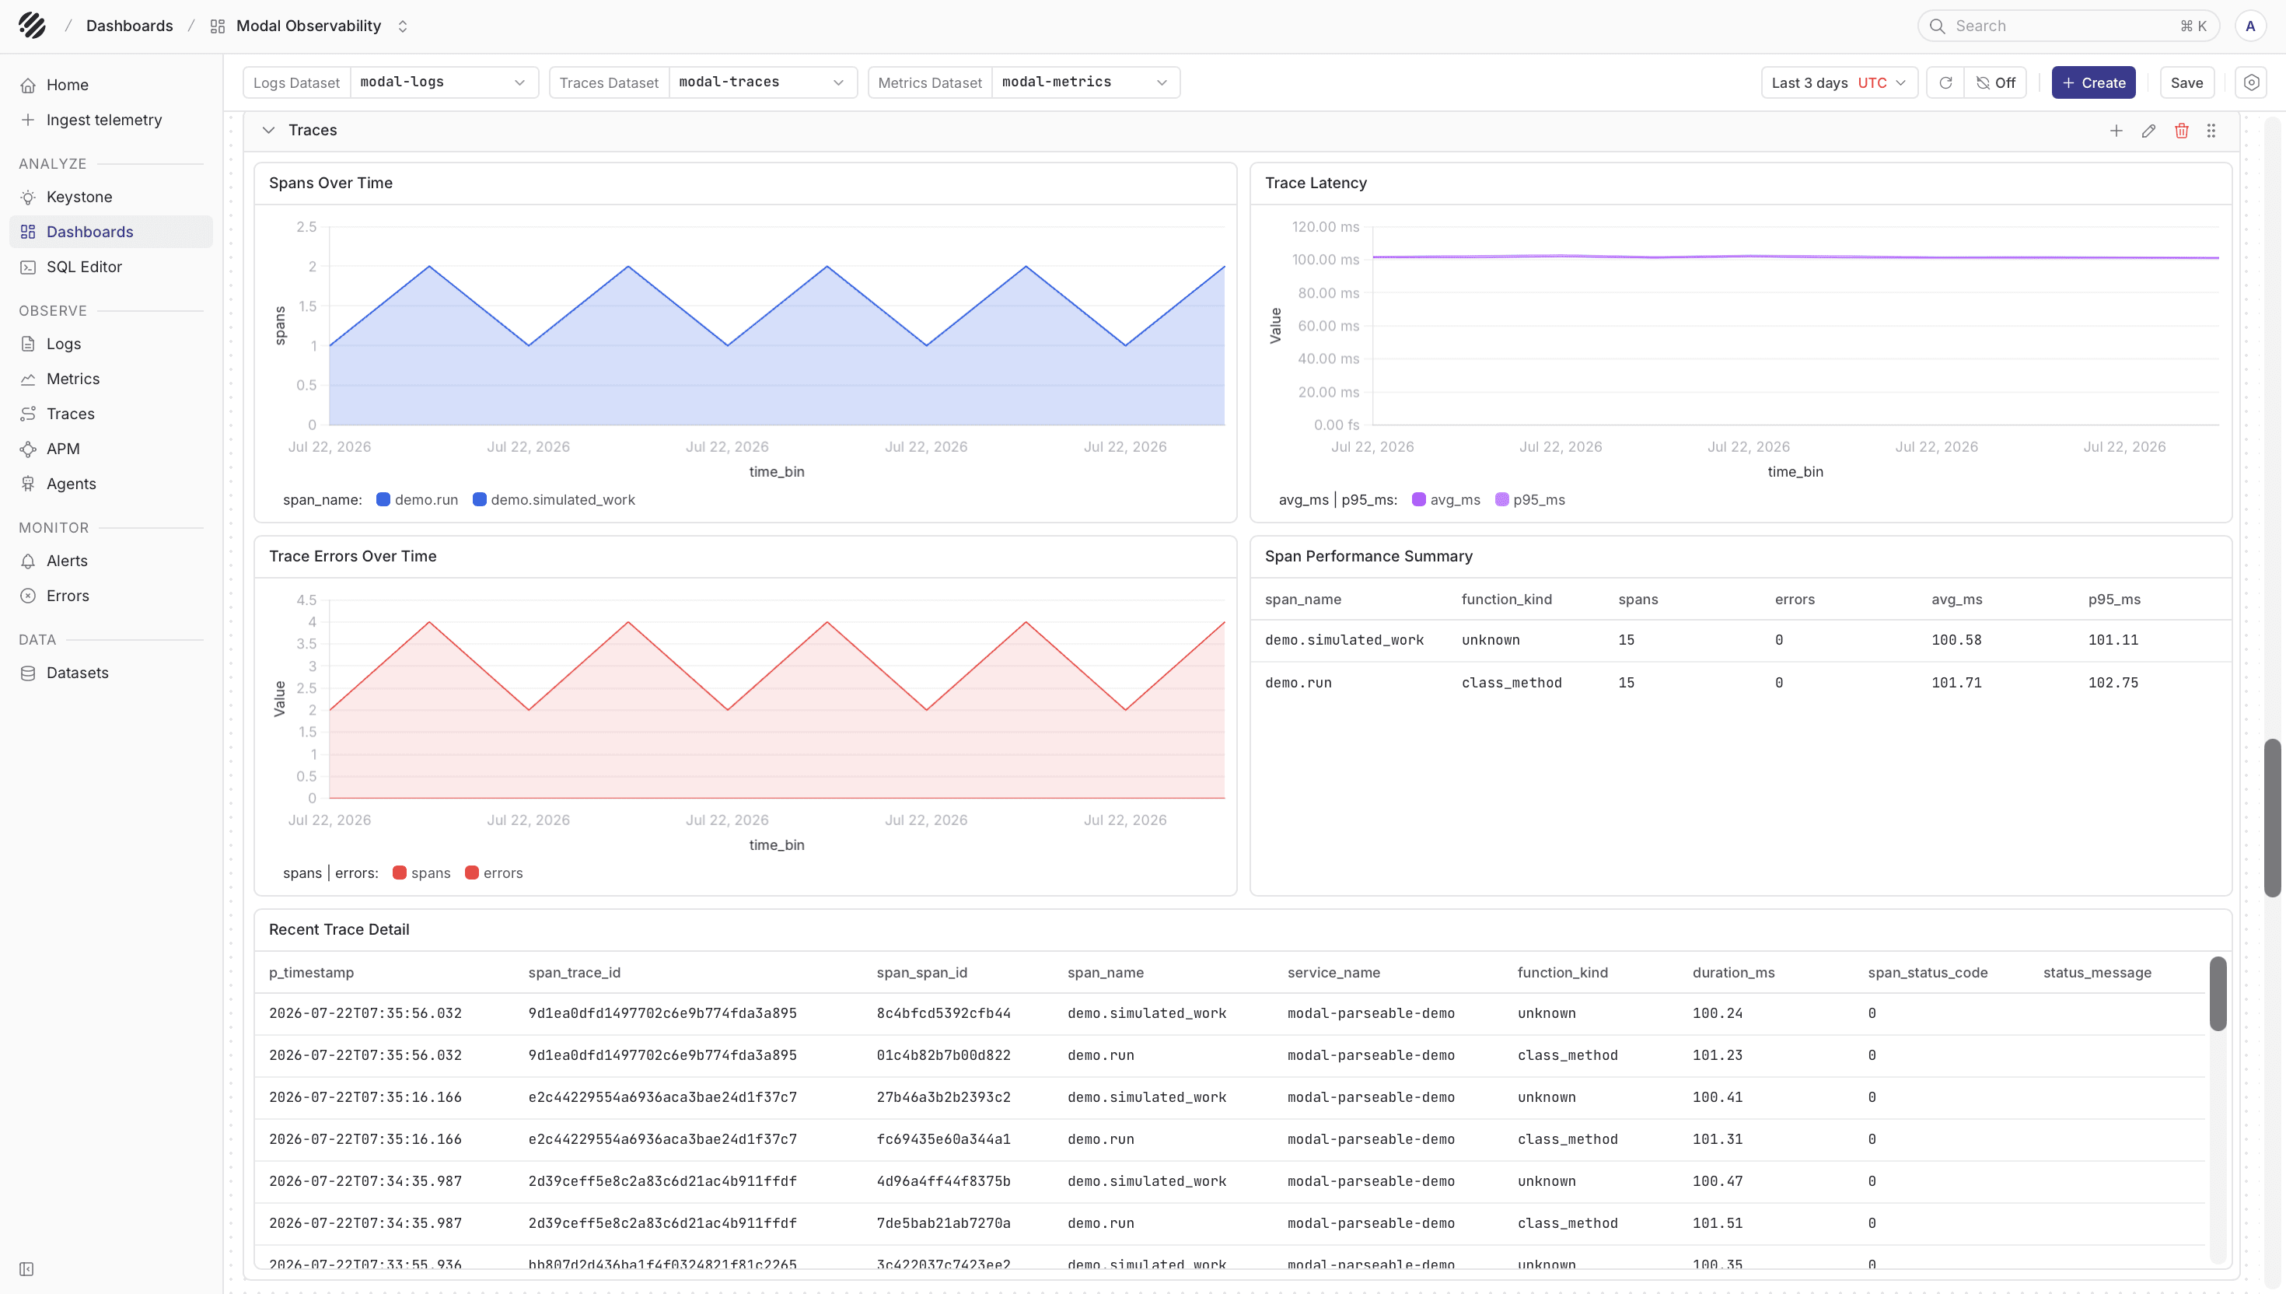
Task: Go to Home in the sidebar
Action: point(111,85)
